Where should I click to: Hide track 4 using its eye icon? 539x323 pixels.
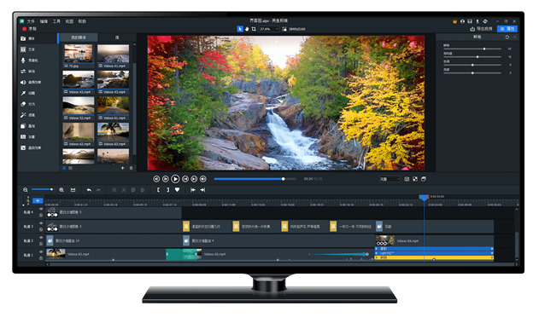pyautogui.click(x=41, y=209)
